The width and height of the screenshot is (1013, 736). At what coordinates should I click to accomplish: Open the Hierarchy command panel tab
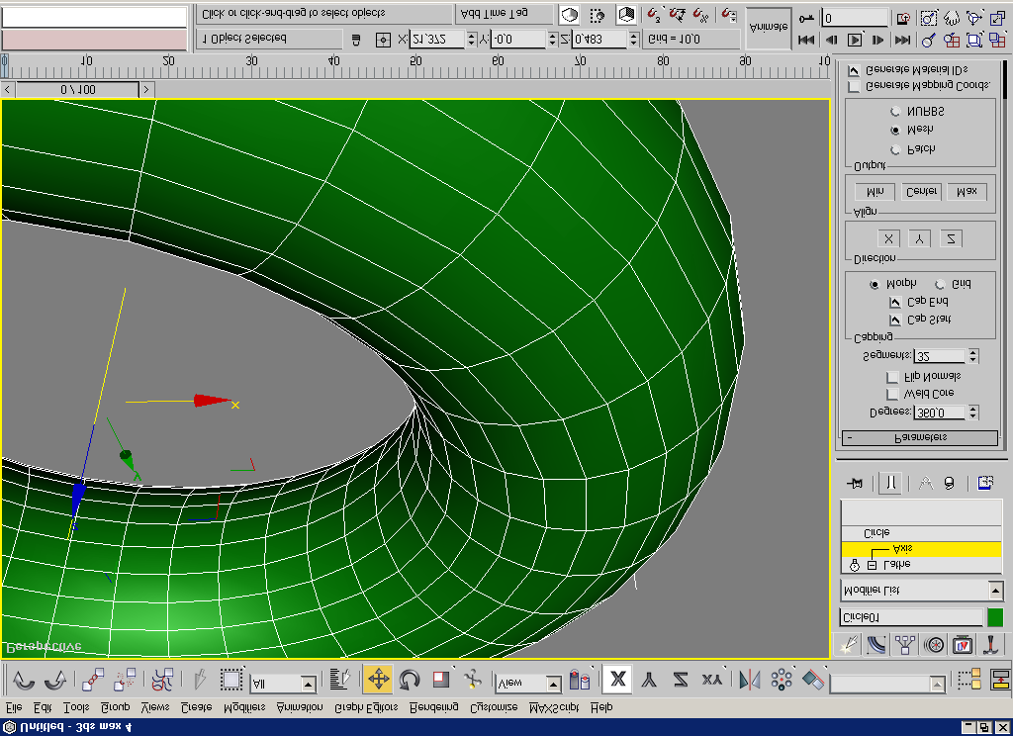(x=906, y=644)
